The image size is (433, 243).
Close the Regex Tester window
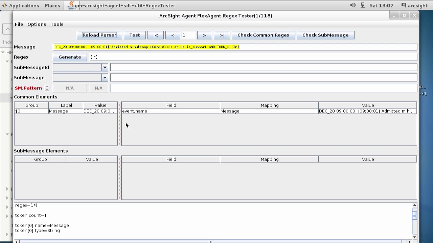(414, 16)
